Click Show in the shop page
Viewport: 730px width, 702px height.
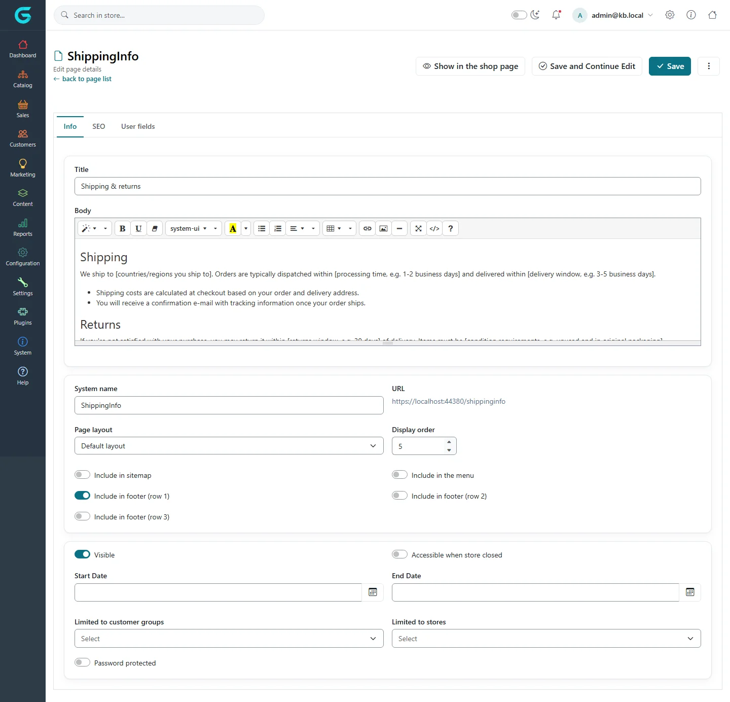tap(470, 66)
